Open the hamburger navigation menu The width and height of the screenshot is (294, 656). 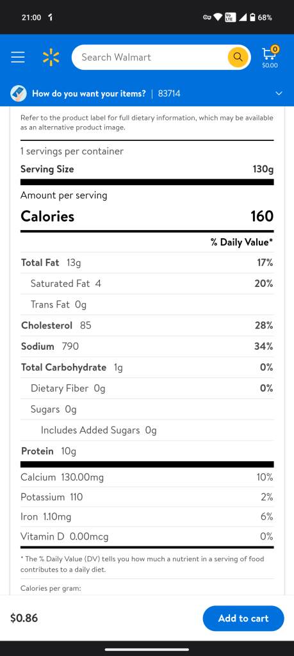18,57
